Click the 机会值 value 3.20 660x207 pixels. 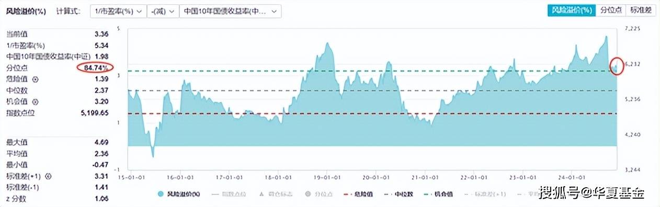101,102
